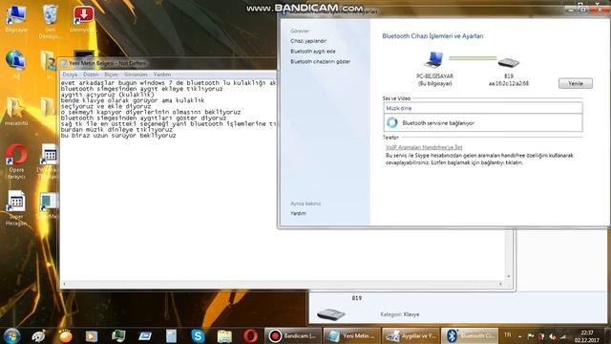The width and height of the screenshot is (611, 344).
Task: Open Biçim menu in Not Defteri
Action: click(x=111, y=75)
